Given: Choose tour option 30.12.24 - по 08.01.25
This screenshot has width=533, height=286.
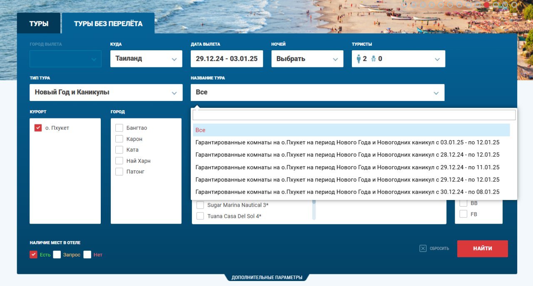Looking at the screenshot, I should coord(351,192).
